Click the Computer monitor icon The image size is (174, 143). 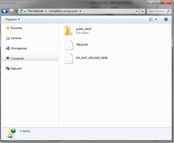(8, 58)
